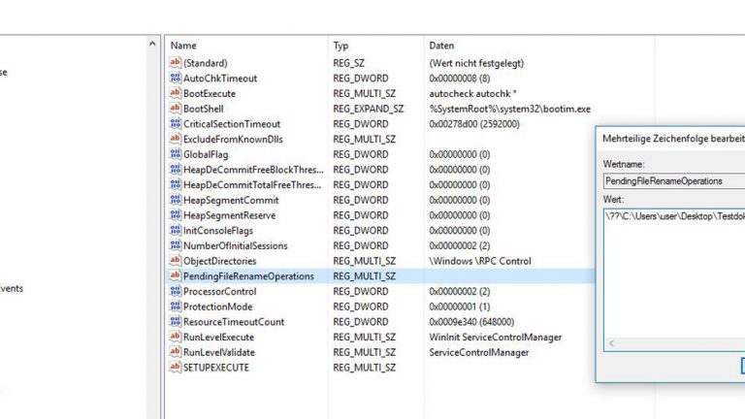Viewport: 745px width, 419px height.
Task: Click the (Standard) default value icon
Action: pos(176,63)
